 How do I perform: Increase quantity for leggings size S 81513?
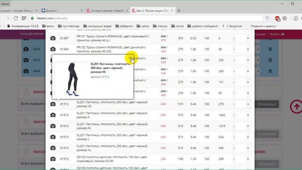(x=248, y=115)
